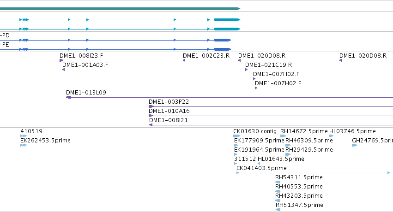Click the 311512 EST label
The width and height of the screenshot is (393, 212).
(245, 159)
